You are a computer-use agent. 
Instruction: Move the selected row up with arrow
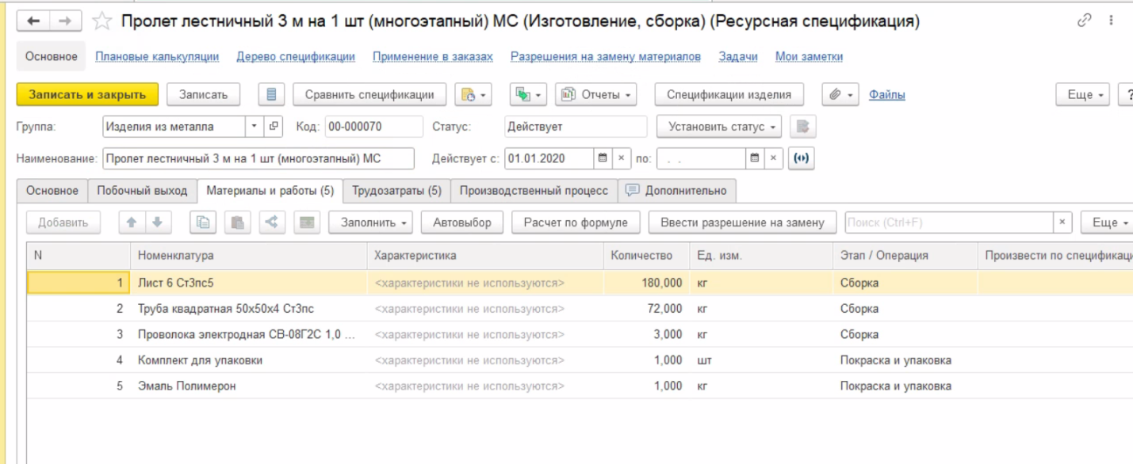tap(132, 222)
